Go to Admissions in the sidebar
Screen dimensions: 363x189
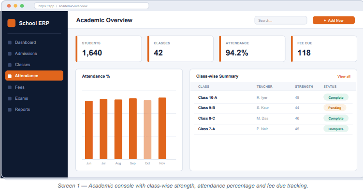point(34,54)
